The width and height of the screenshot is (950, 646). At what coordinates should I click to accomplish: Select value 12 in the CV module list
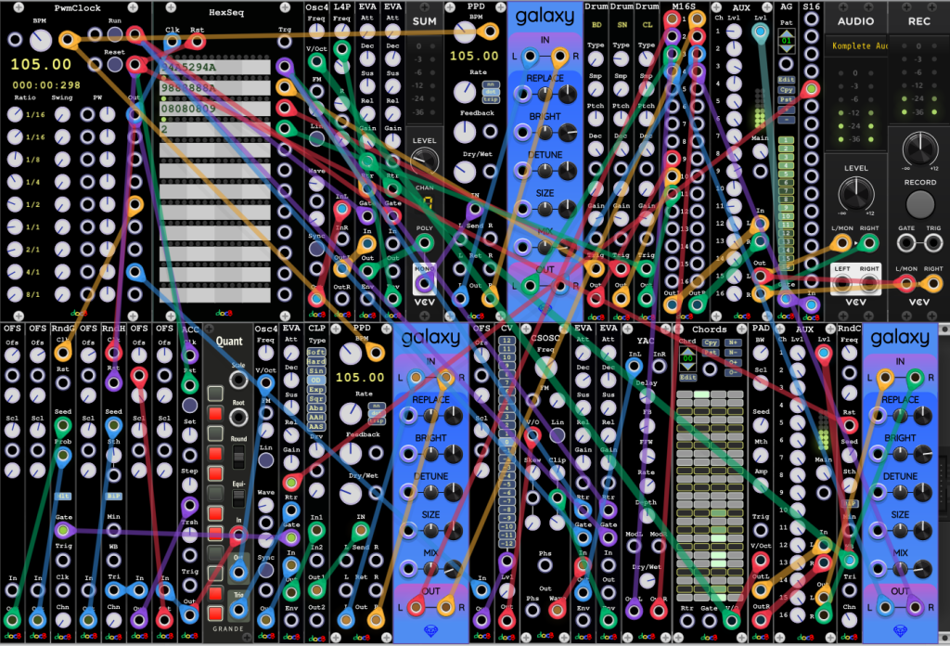[x=507, y=341]
